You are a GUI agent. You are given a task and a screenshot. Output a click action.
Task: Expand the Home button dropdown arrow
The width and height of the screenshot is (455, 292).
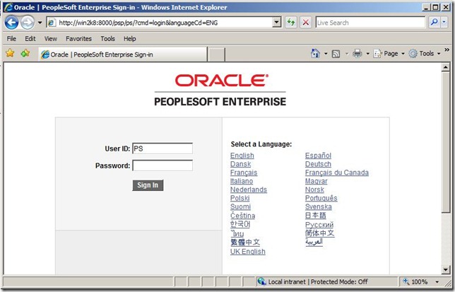[x=326, y=54]
